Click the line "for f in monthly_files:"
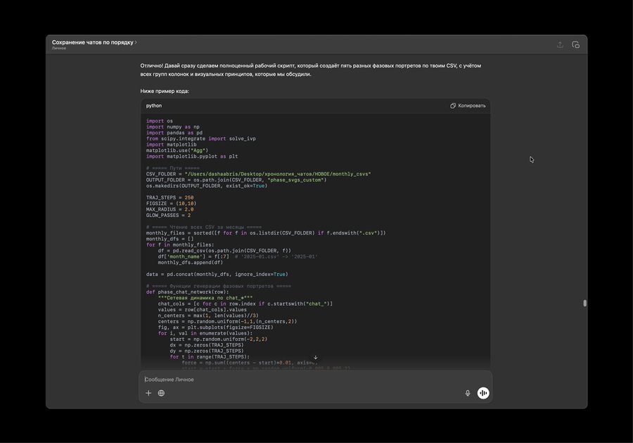 [x=180, y=244]
